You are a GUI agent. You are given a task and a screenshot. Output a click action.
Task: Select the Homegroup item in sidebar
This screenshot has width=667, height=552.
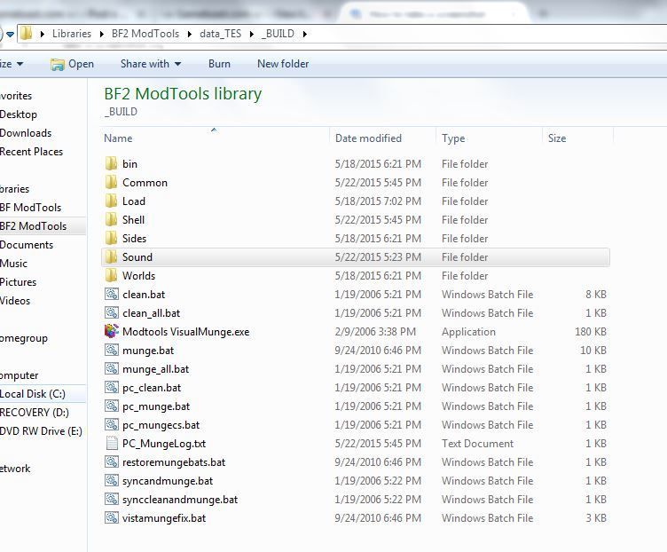click(x=24, y=338)
